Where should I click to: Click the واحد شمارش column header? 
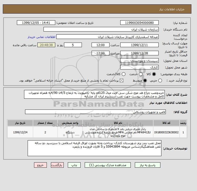(x=70, y=123)
